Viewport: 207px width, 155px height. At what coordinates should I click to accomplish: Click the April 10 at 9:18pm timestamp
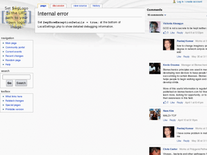[188, 120]
